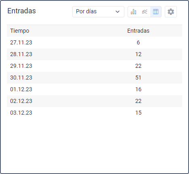Image resolution: width=189 pixels, height=174 pixels.
Task: Click the value 6 cell
Action: pyautogui.click(x=138, y=42)
